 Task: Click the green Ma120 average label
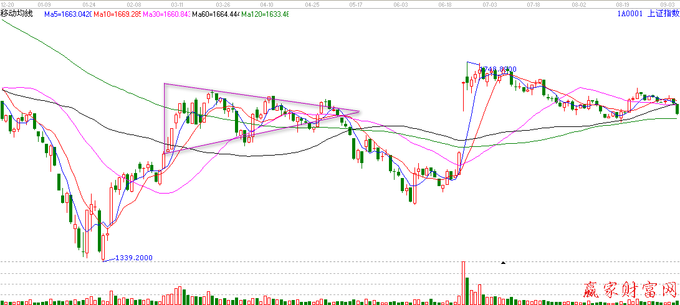[265, 14]
